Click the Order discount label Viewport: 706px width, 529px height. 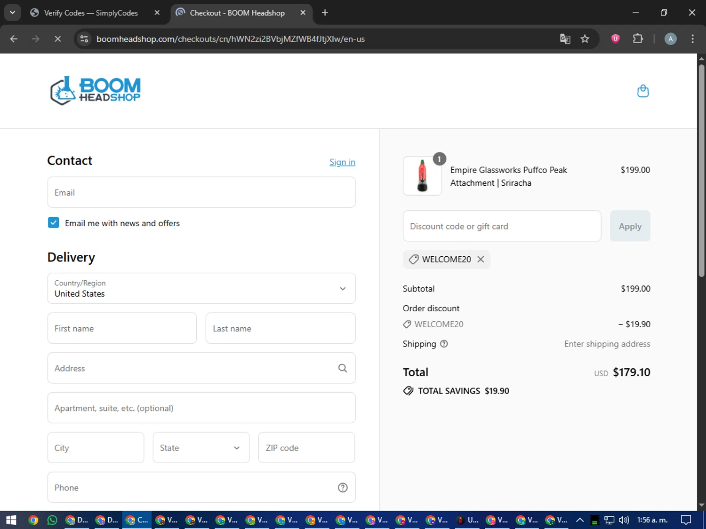pyautogui.click(x=431, y=308)
